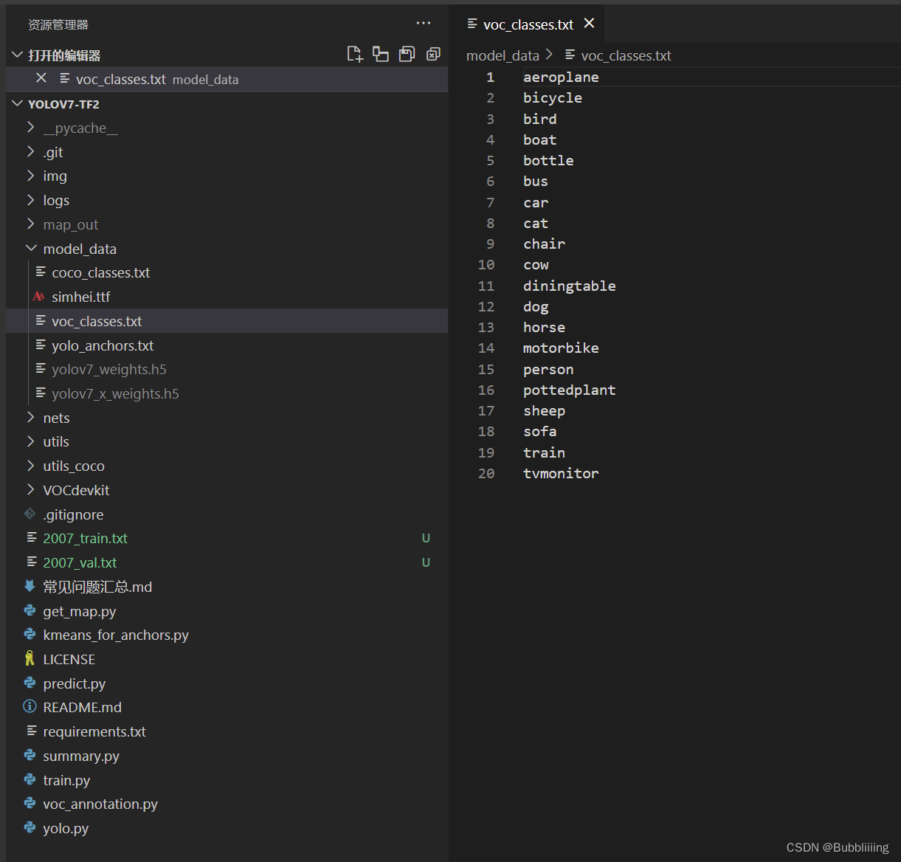The width and height of the screenshot is (901, 862).
Task: Click line number 20 in editor
Action: pos(486,473)
